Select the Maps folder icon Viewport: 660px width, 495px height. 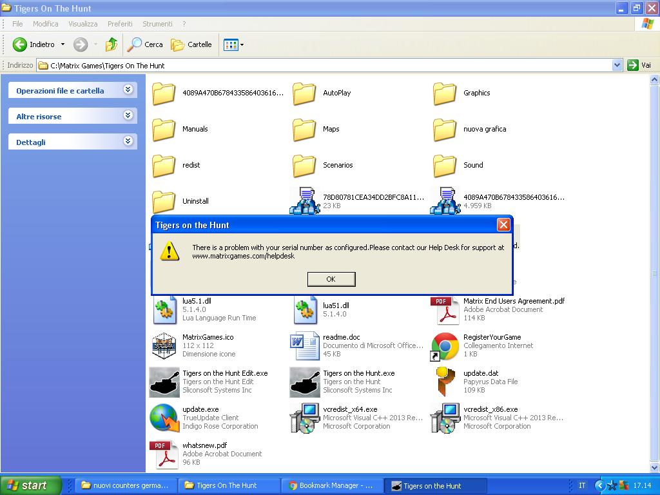click(304, 129)
